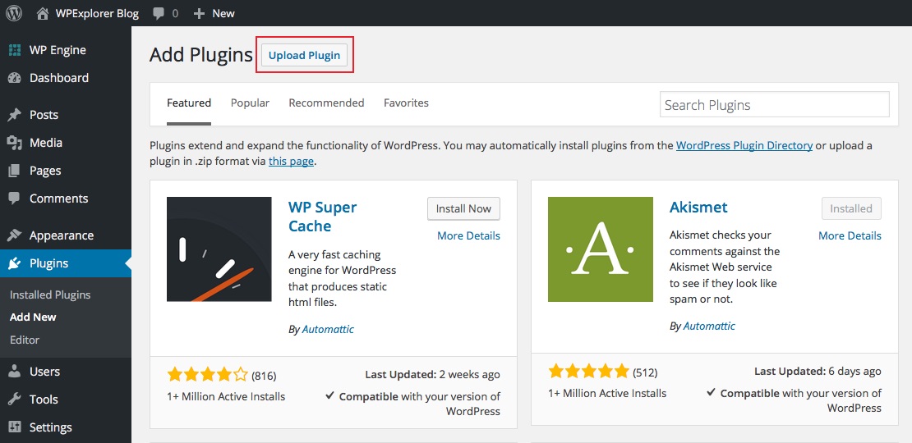912x443 pixels.
Task: Open More Details for WP Super Cache
Action: point(469,235)
